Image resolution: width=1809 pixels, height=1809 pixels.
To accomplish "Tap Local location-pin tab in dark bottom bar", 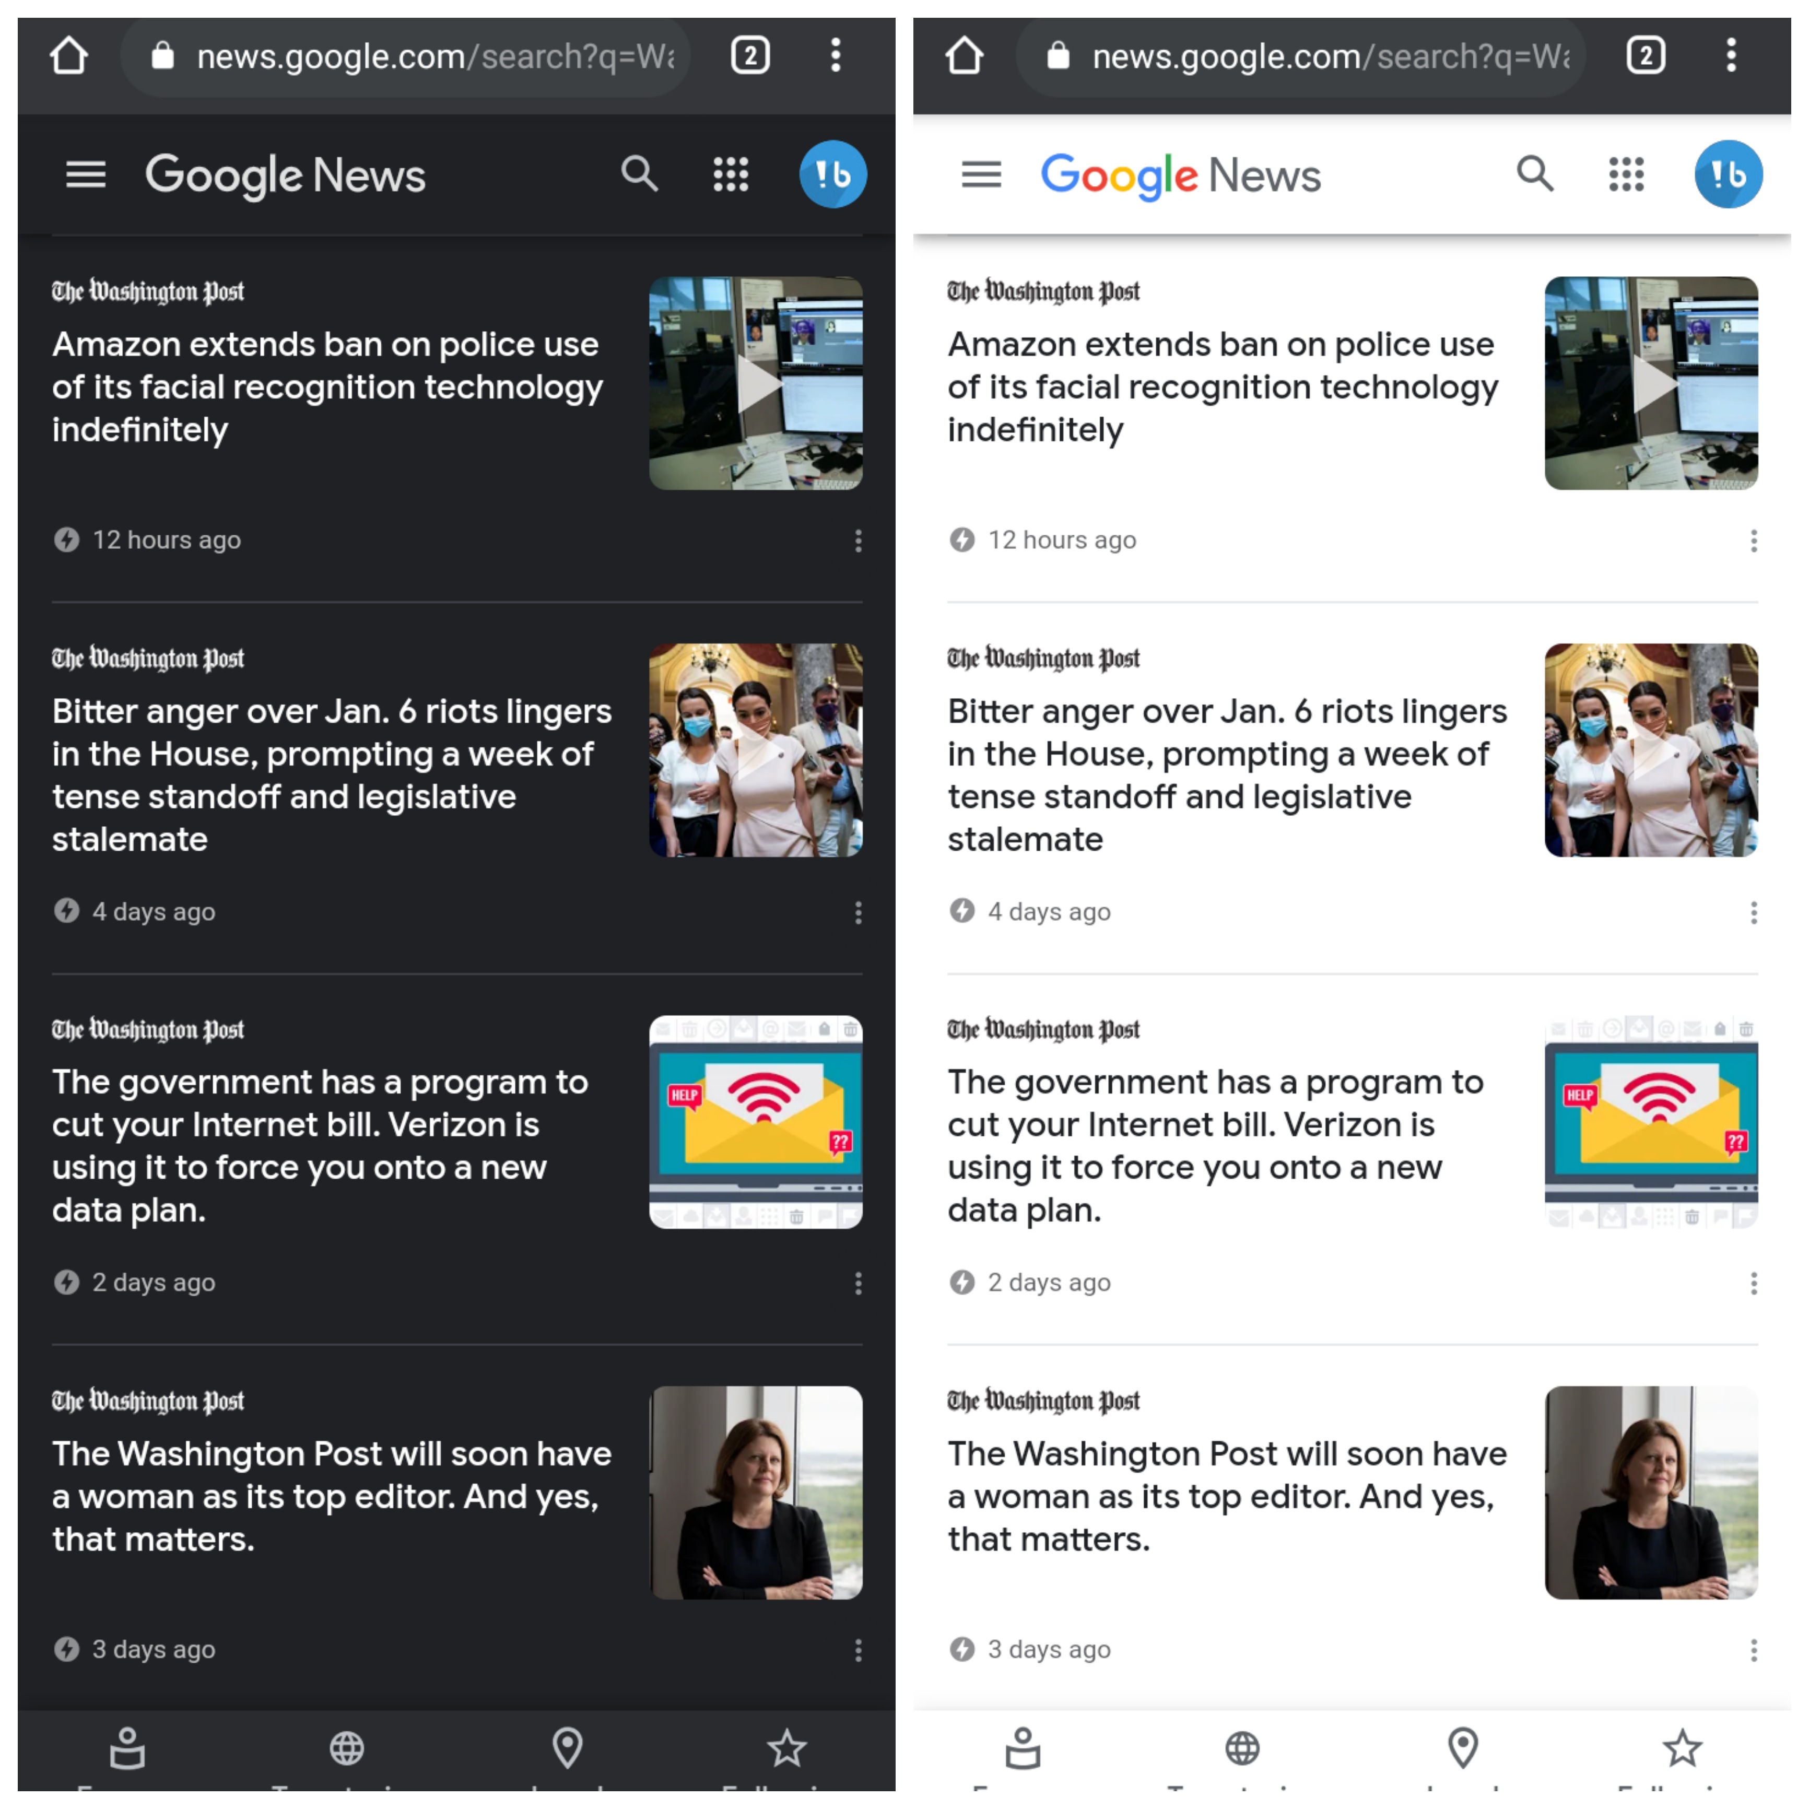I will click(x=568, y=1748).
